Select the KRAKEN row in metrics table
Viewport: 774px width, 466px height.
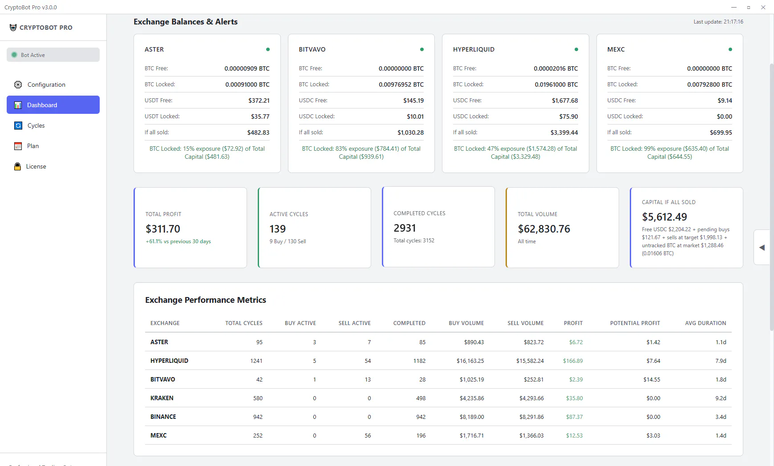438,398
